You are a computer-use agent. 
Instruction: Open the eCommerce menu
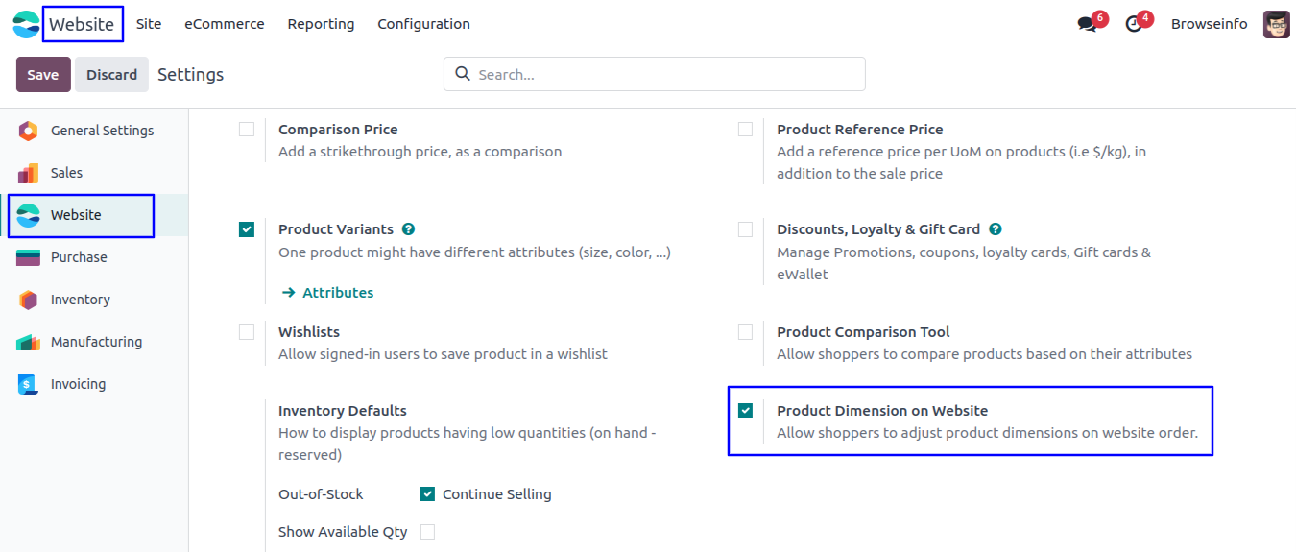click(225, 24)
